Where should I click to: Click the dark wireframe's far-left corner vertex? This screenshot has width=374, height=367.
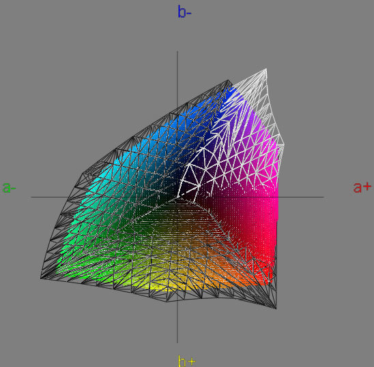[41, 278]
